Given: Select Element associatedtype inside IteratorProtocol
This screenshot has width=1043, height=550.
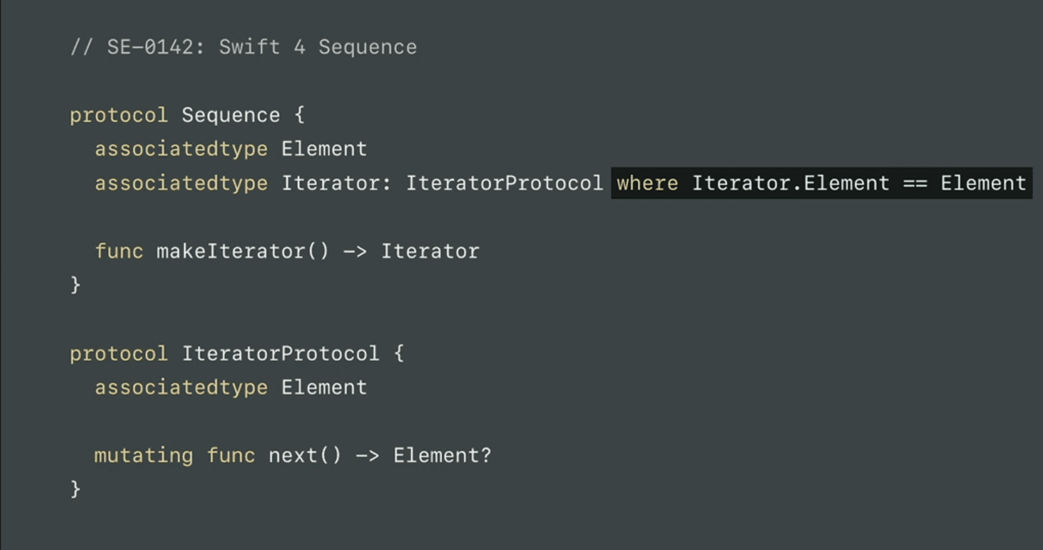Looking at the screenshot, I should pyautogui.click(x=324, y=388).
